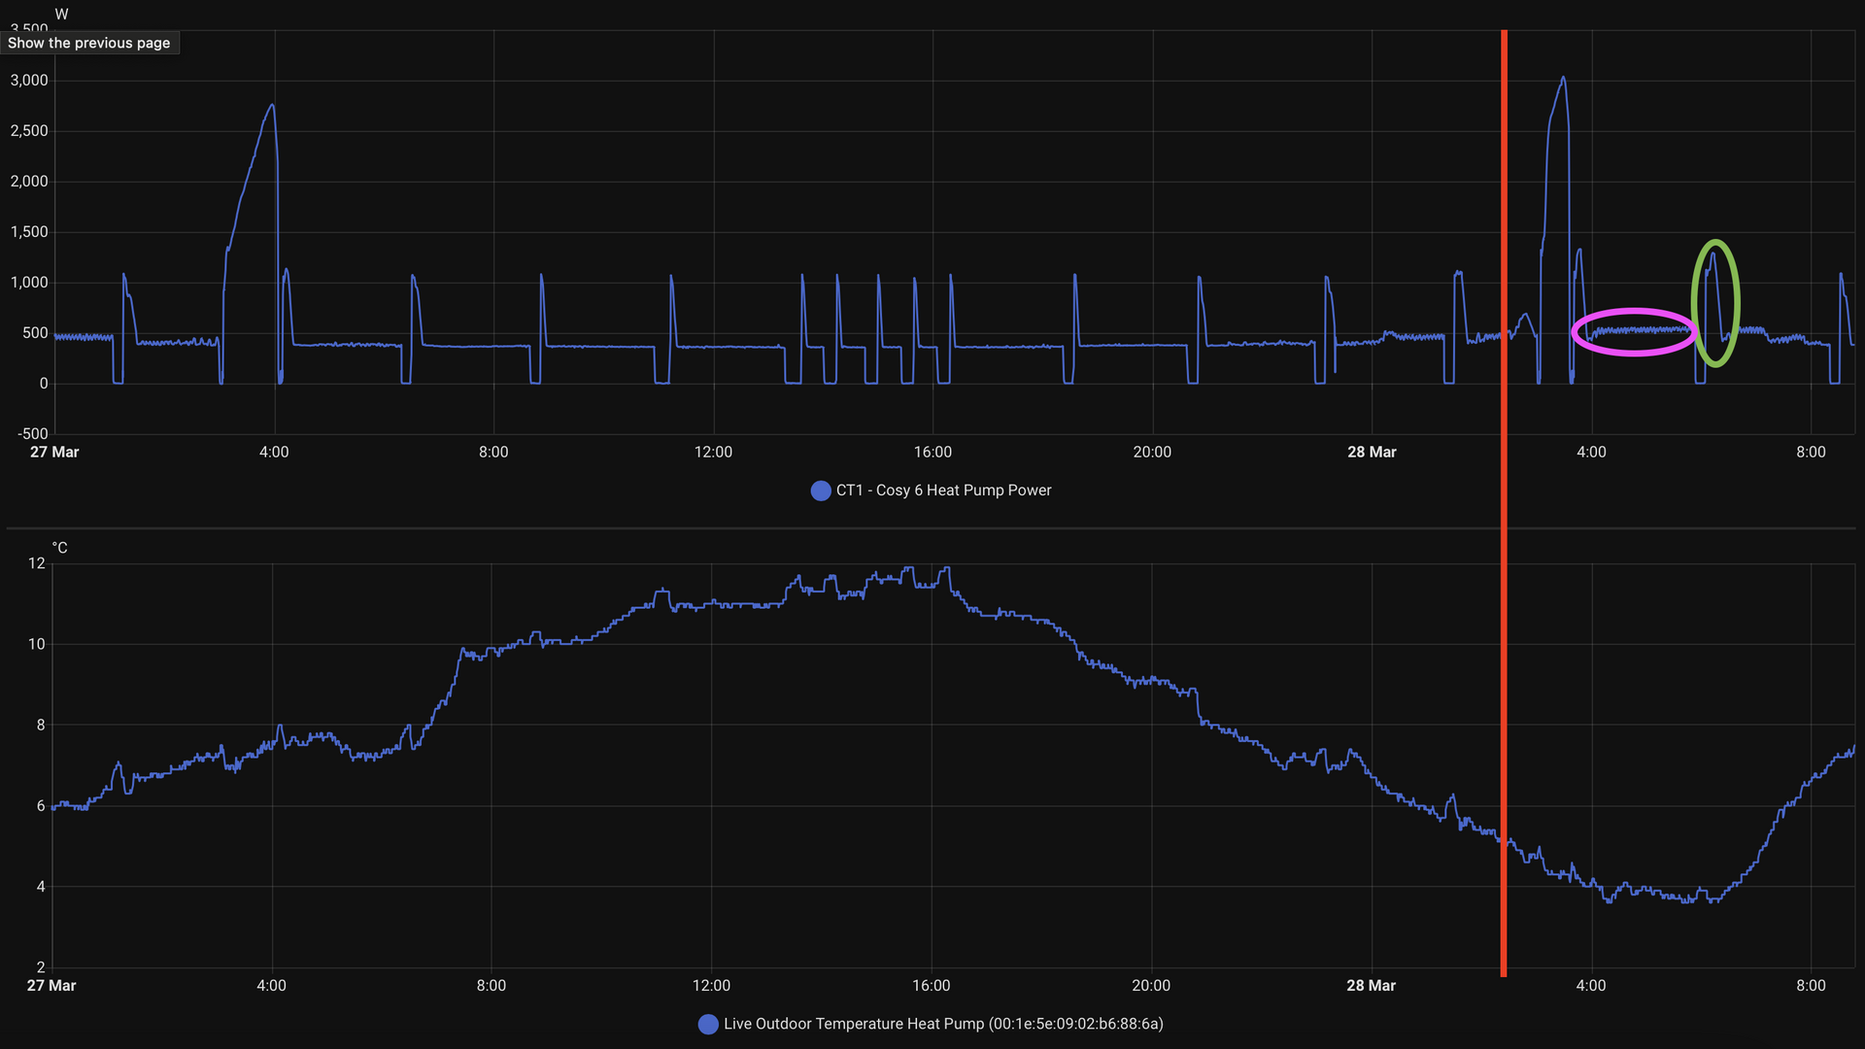
Task: Click the tallest power peak above 3,000 W
Action: tap(1563, 78)
